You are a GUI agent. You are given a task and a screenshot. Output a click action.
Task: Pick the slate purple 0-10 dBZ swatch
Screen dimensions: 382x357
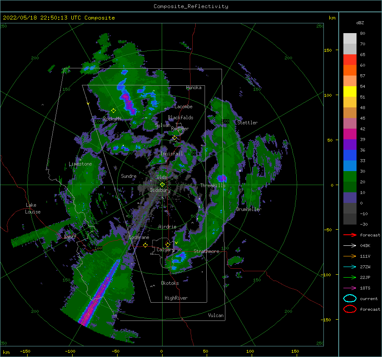click(350, 198)
